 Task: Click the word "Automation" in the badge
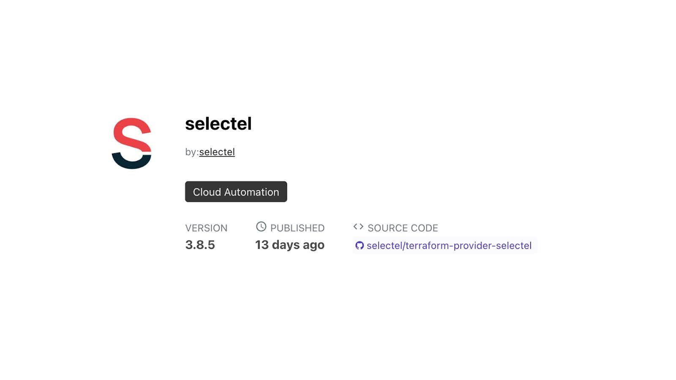(x=251, y=192)
